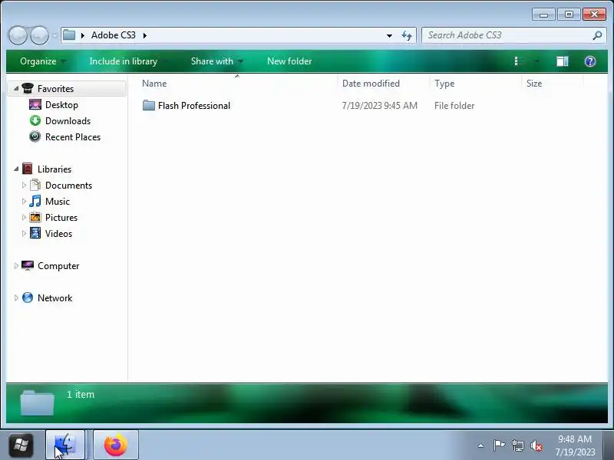Open the view options dropdown arrow

(x=536, y=61)
